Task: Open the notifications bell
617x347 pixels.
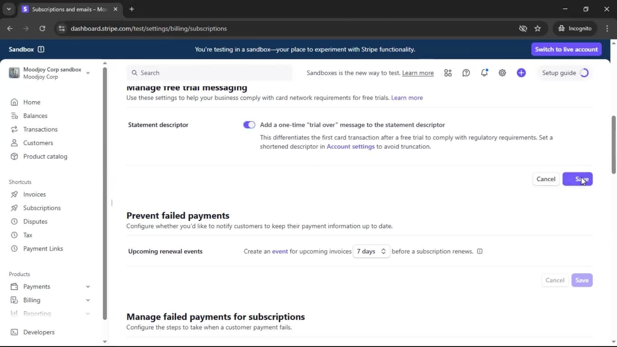Action: point(484,73)
